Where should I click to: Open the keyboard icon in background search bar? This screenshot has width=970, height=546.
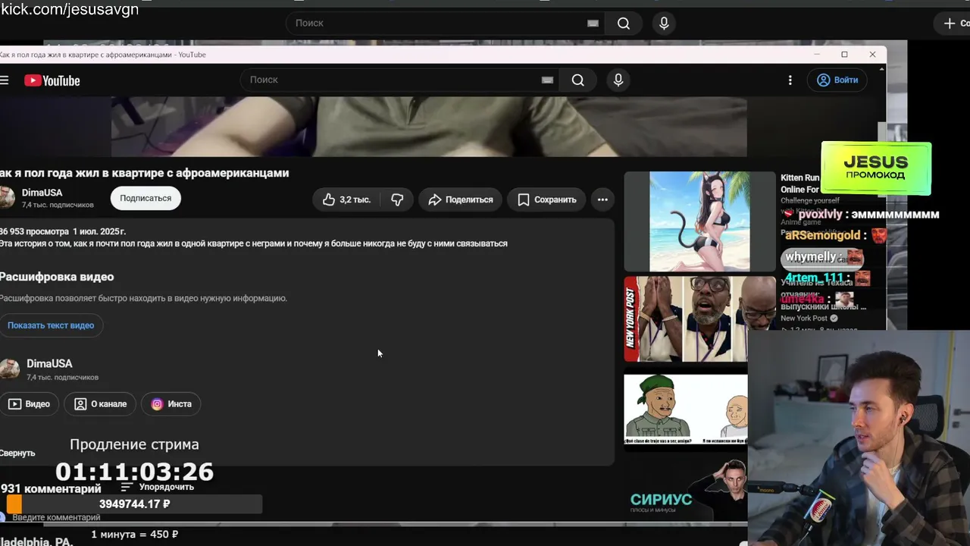click(x=593, y=24)
